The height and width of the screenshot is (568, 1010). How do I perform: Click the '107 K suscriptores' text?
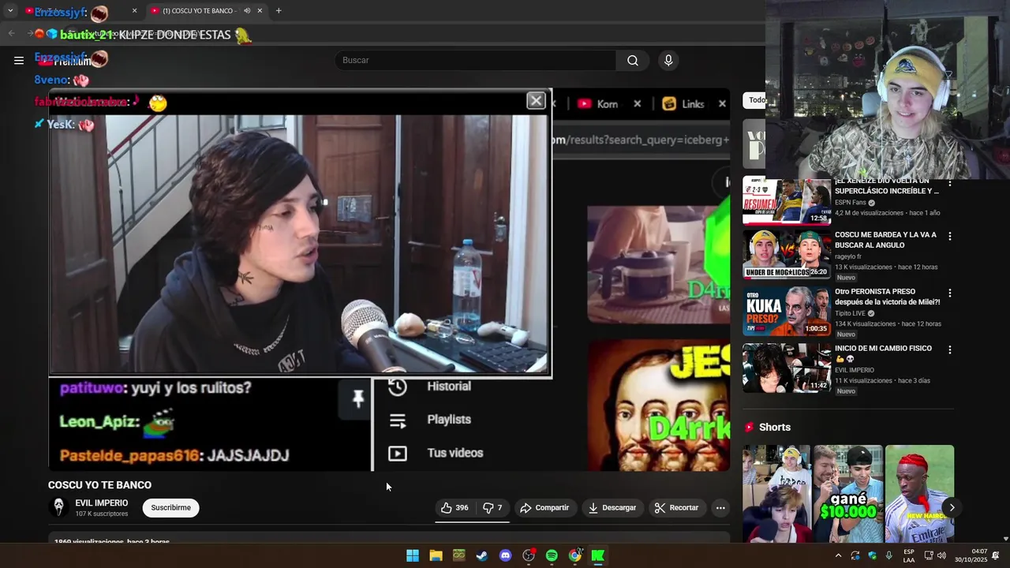[x=102, y=514]
